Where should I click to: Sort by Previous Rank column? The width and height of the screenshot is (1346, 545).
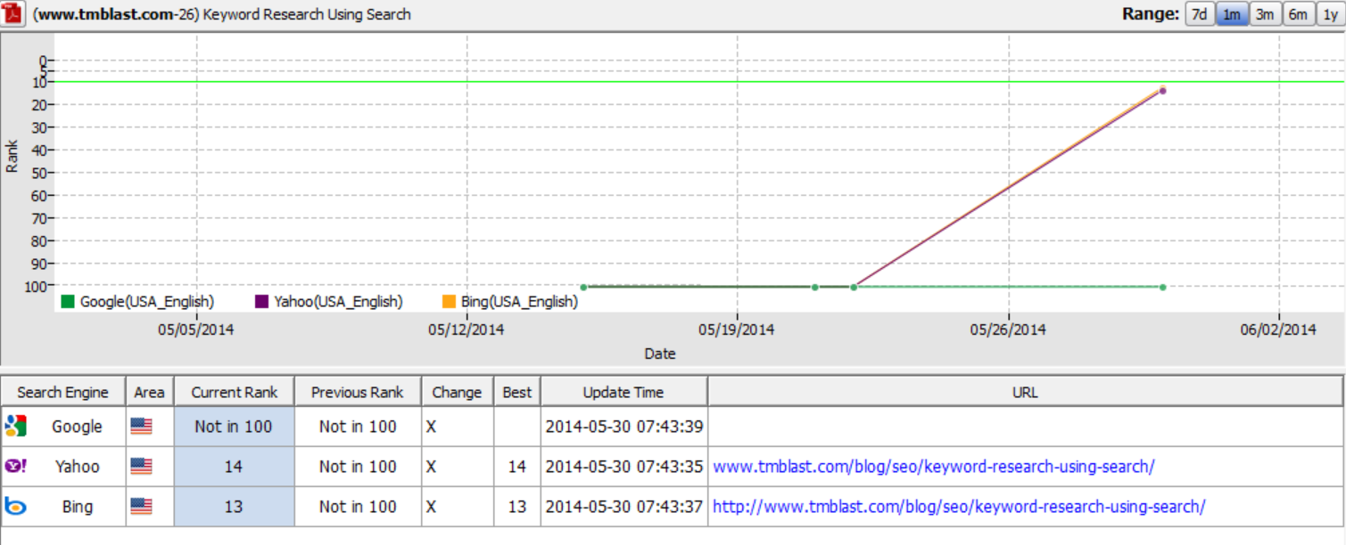click(358, 392)
